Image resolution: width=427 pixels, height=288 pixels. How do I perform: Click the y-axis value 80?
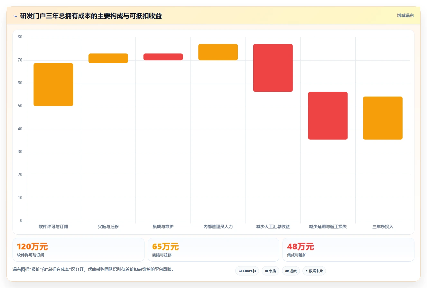20,37
